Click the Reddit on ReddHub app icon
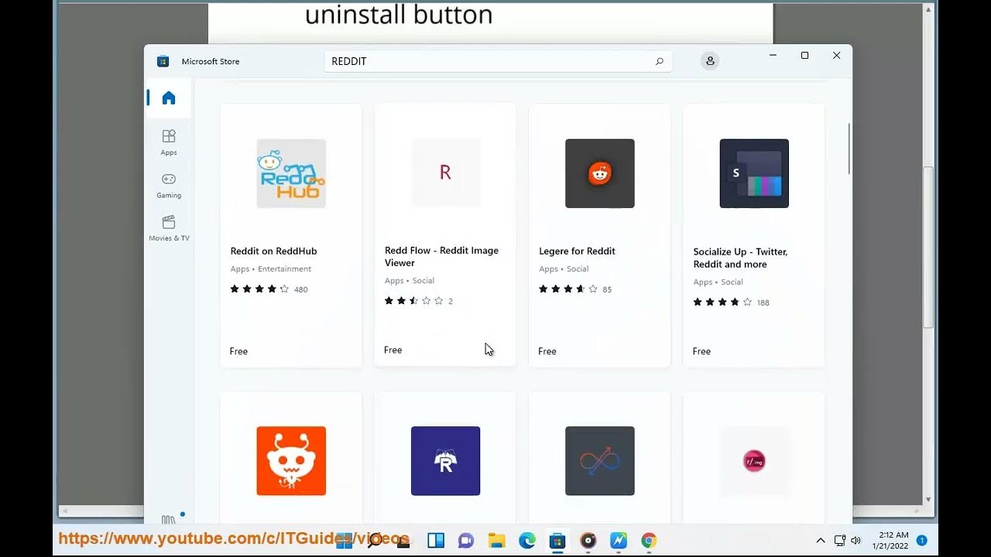991x557 pixels. pos(291,173)
